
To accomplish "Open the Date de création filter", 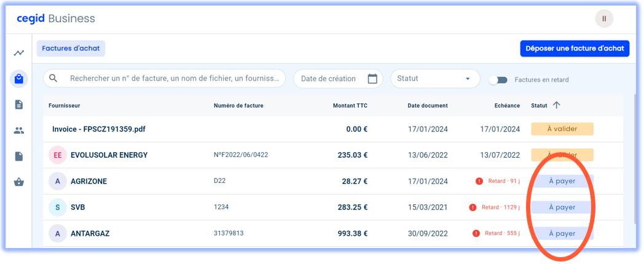I will (338, 79).
